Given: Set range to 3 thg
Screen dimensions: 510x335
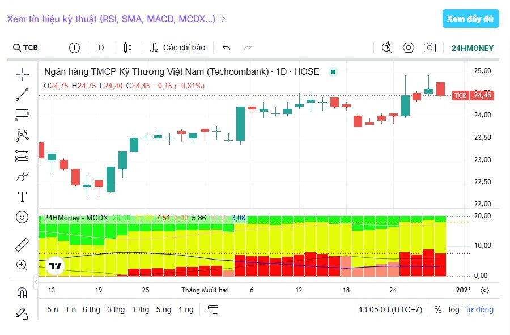Looking at the screenshot, I should 116,309.
